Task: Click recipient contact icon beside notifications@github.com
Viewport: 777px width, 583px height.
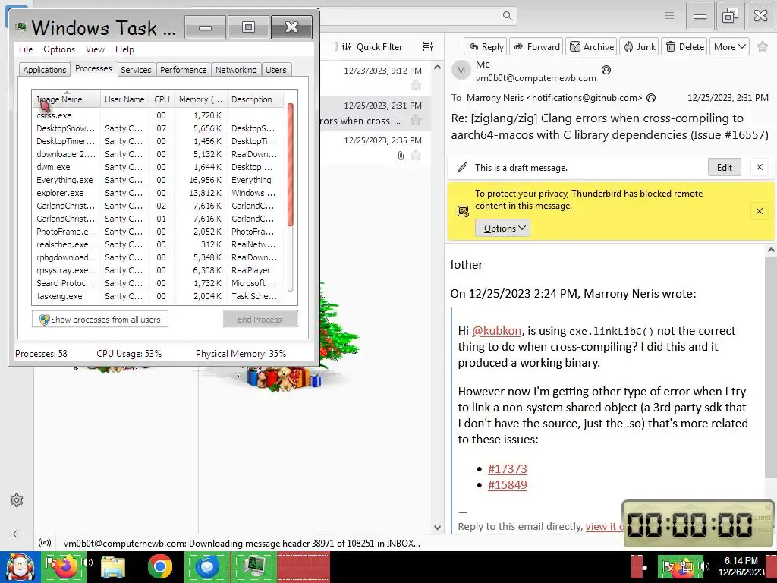Action: (x=651, y=98)
